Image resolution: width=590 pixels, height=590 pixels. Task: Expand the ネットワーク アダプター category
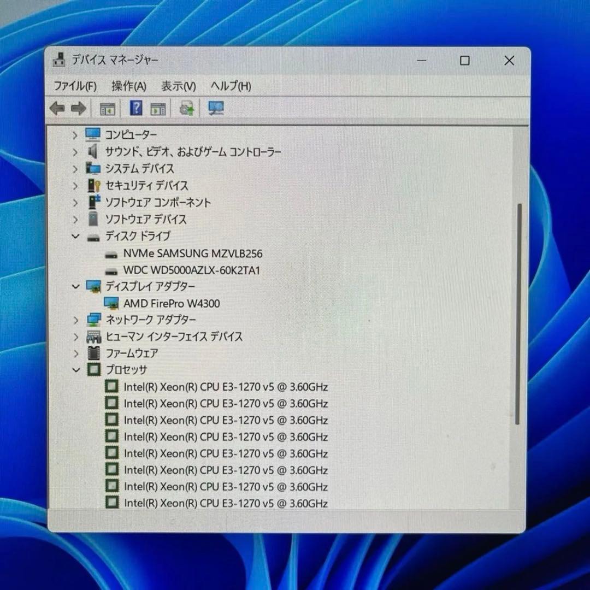coord(75,320)
